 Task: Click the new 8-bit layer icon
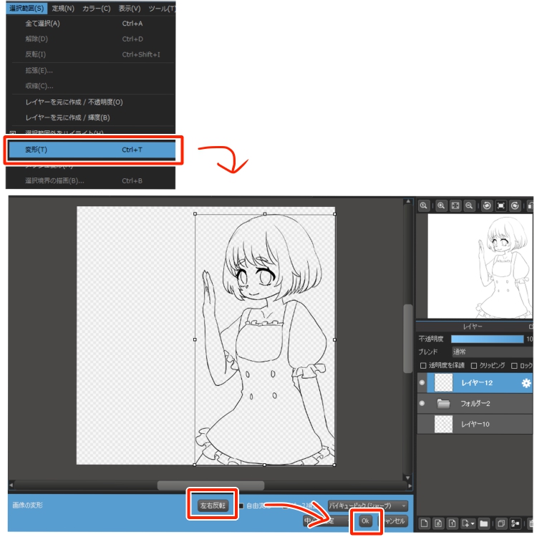tap(438, 523)
